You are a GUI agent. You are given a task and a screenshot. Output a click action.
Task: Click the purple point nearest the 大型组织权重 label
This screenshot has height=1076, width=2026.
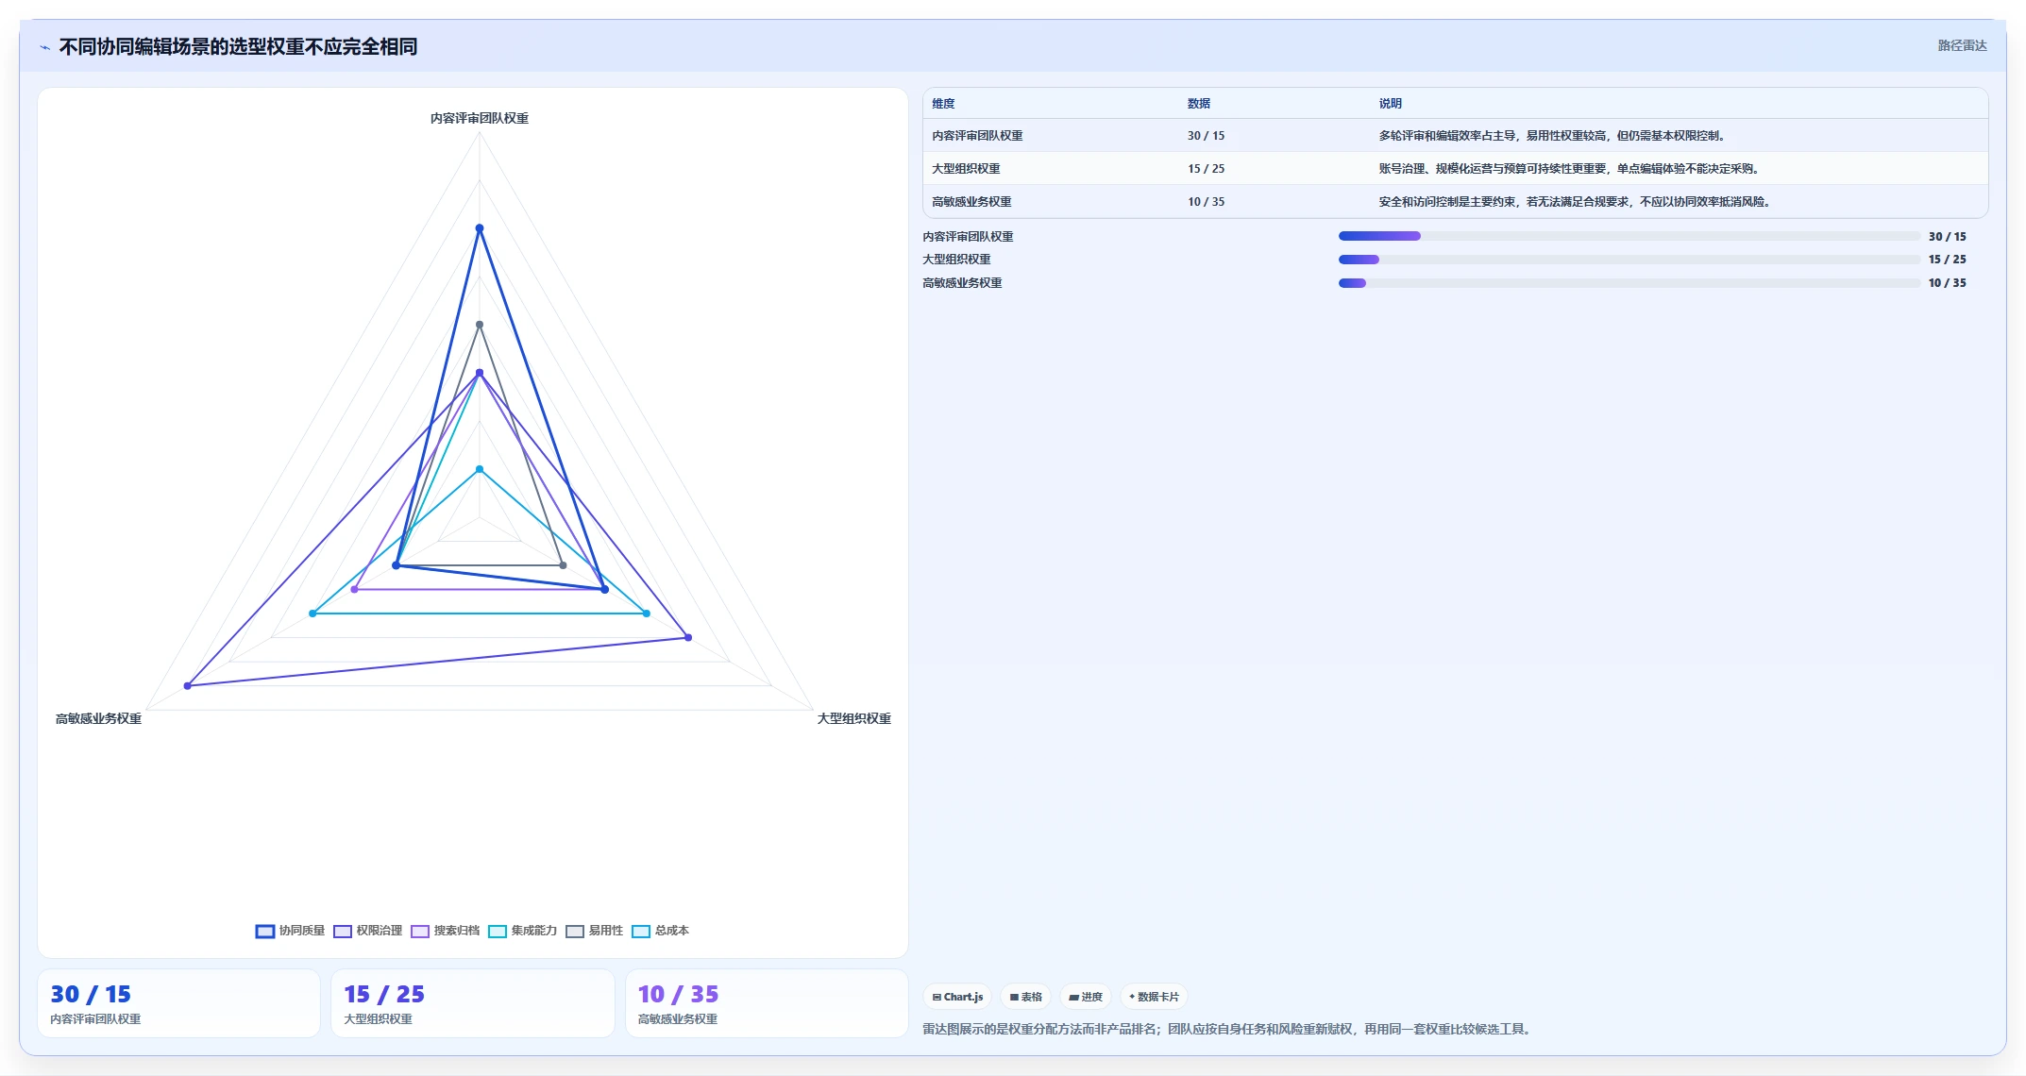click(x=688, y=638)
